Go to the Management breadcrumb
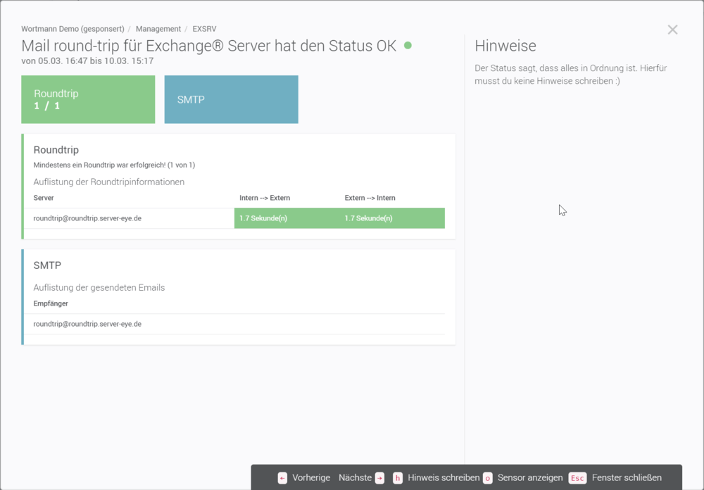 coord(158,29)
